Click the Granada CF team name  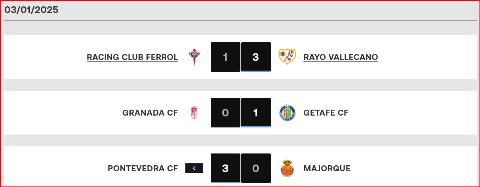(150, 113)
